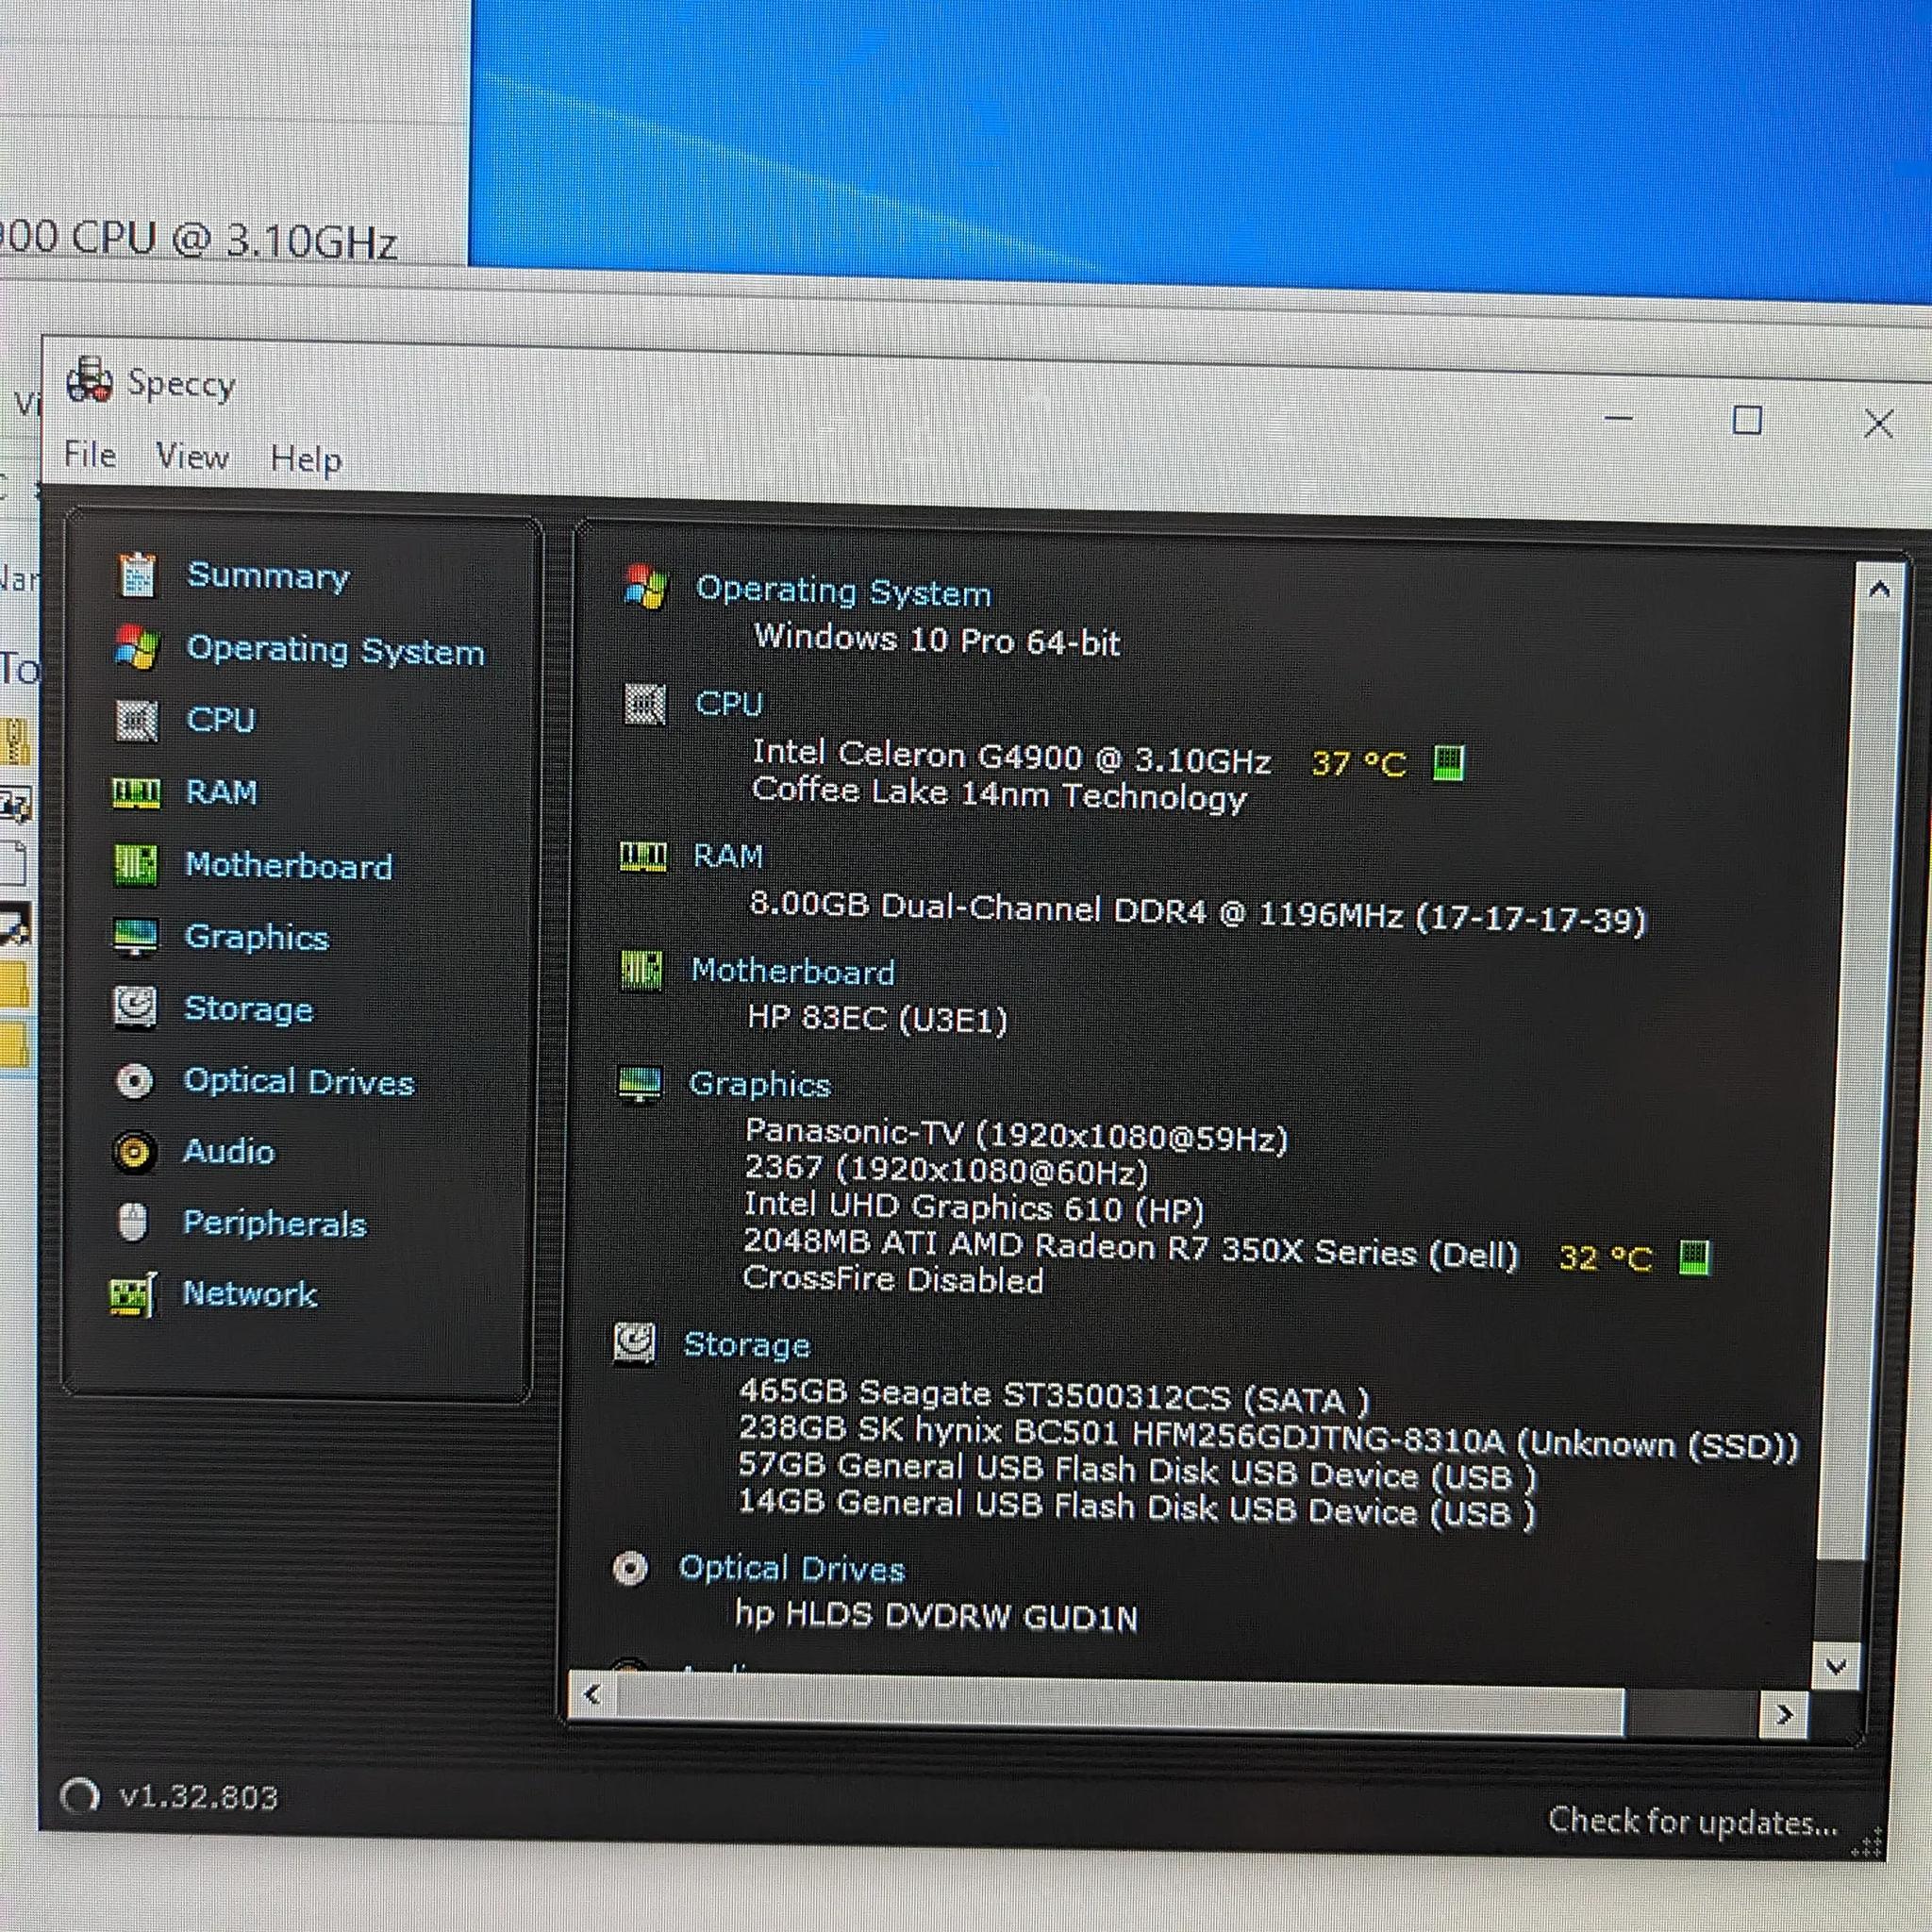Image resolution: width=1932 pixels, height=1932 pixels.
Task: Minimize the Speccy window
Action: [1618, 418]
